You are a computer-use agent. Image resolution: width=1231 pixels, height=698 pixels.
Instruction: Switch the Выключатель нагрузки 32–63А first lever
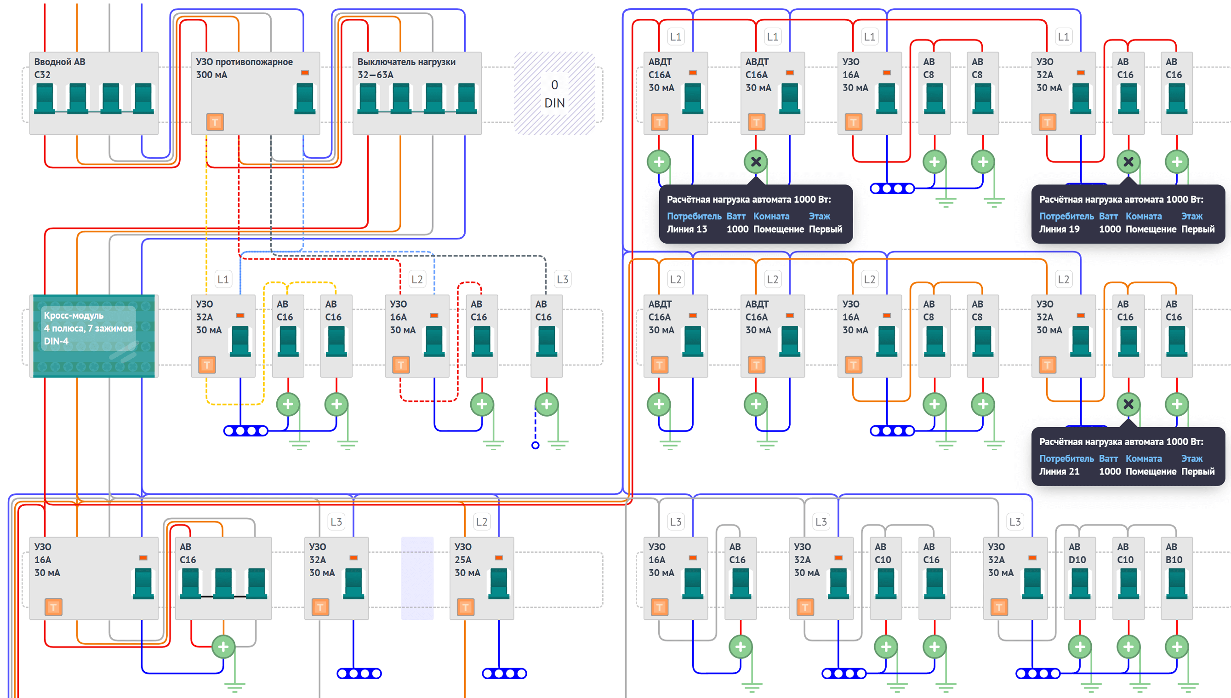click(x=368, y=98)
